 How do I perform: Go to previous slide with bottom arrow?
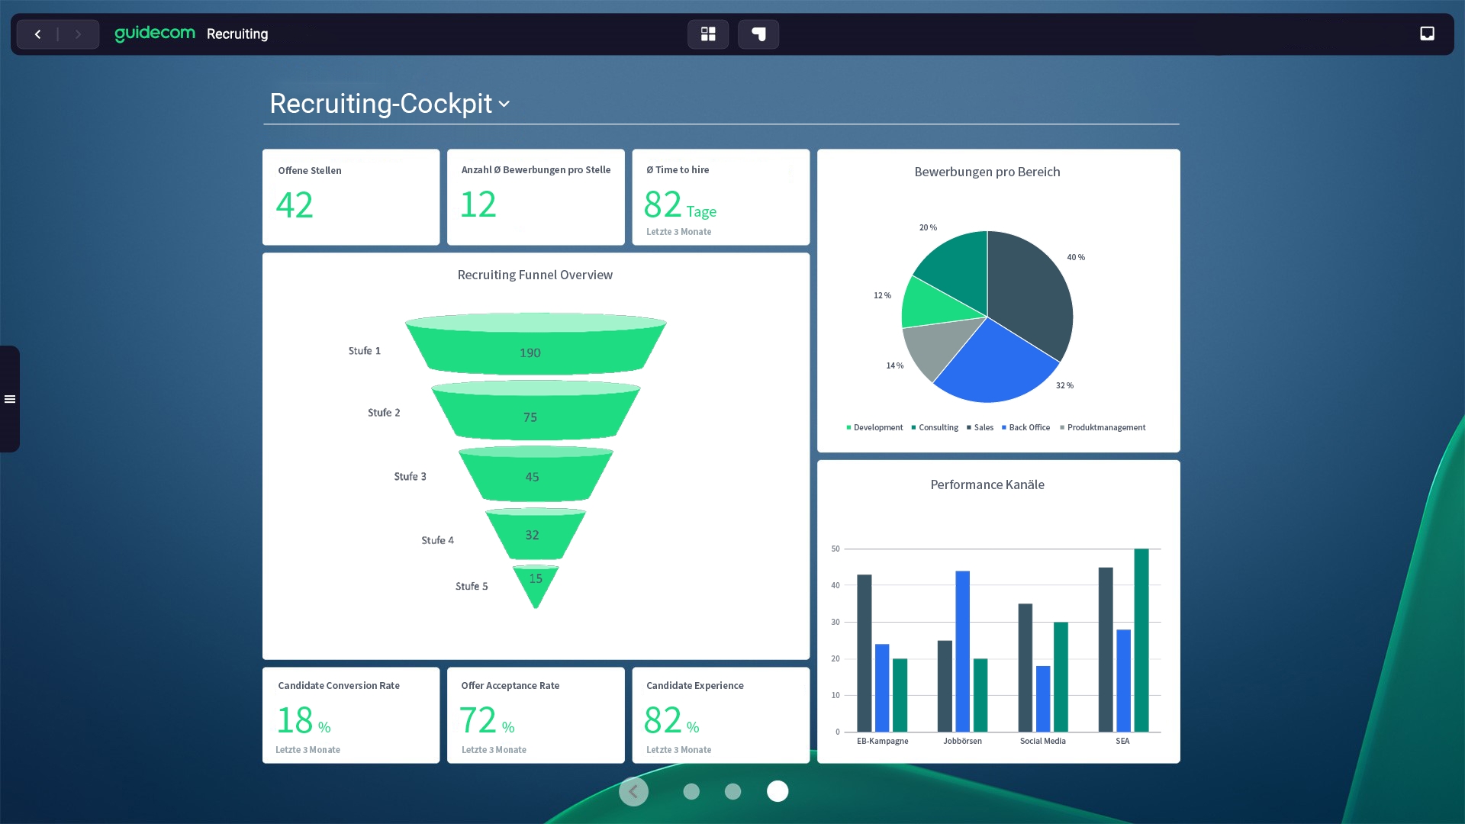point(633,791)
